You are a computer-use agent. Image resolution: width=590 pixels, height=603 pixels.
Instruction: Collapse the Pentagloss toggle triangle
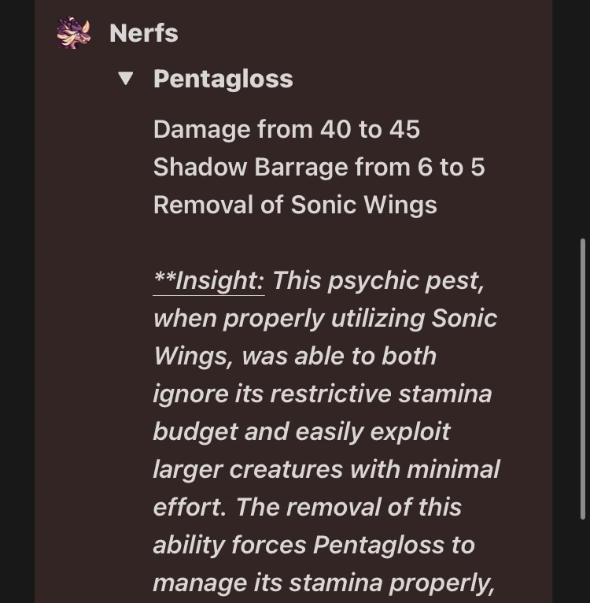click(125, 78)
